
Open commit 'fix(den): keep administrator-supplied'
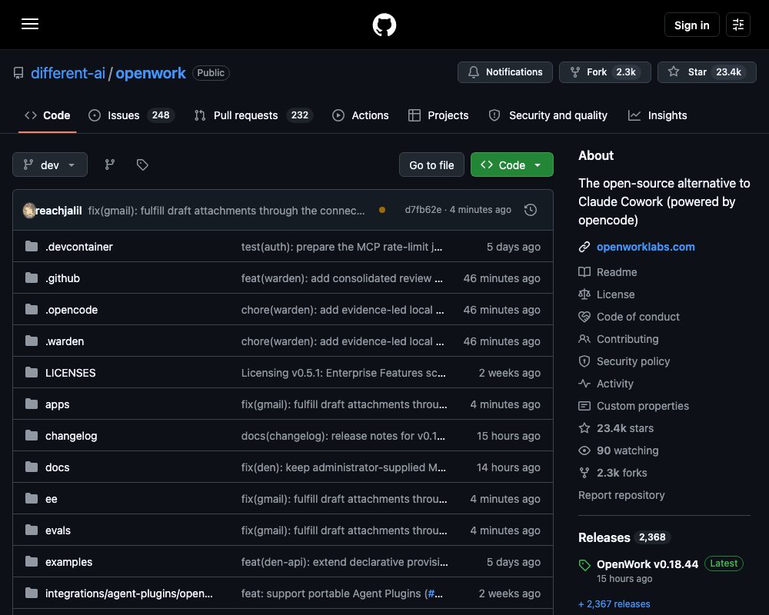point(343,467)
